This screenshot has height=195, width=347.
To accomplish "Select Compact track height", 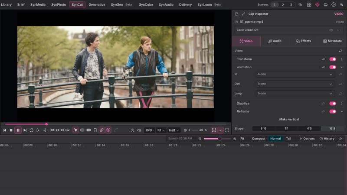I will click(259, 139).
